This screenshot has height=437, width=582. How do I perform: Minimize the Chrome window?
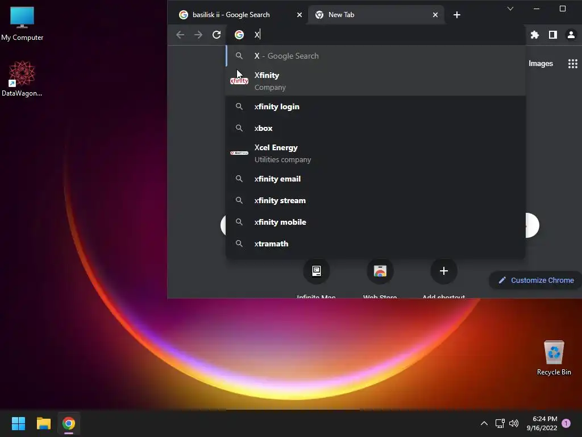(x=537, y=9)
